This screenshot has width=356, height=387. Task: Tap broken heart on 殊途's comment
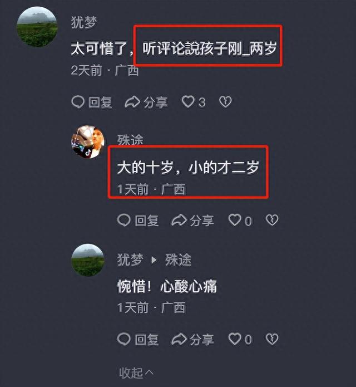click(x=272, y=220)
